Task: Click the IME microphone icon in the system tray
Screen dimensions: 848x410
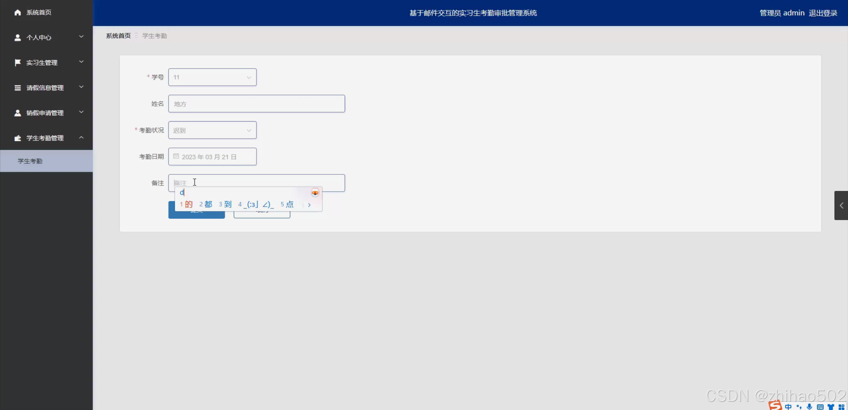Action: pyautogui.click(x=809, y=407)
